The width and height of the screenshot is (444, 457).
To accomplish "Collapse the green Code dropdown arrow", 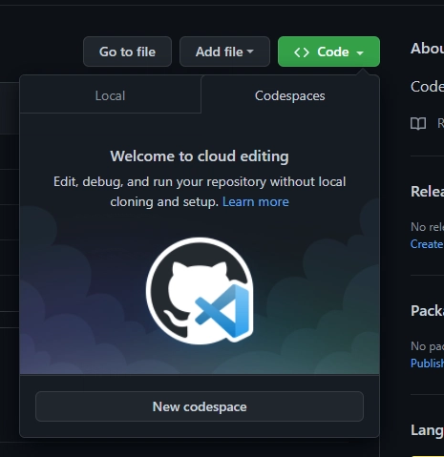I will (x=360, y=52).
